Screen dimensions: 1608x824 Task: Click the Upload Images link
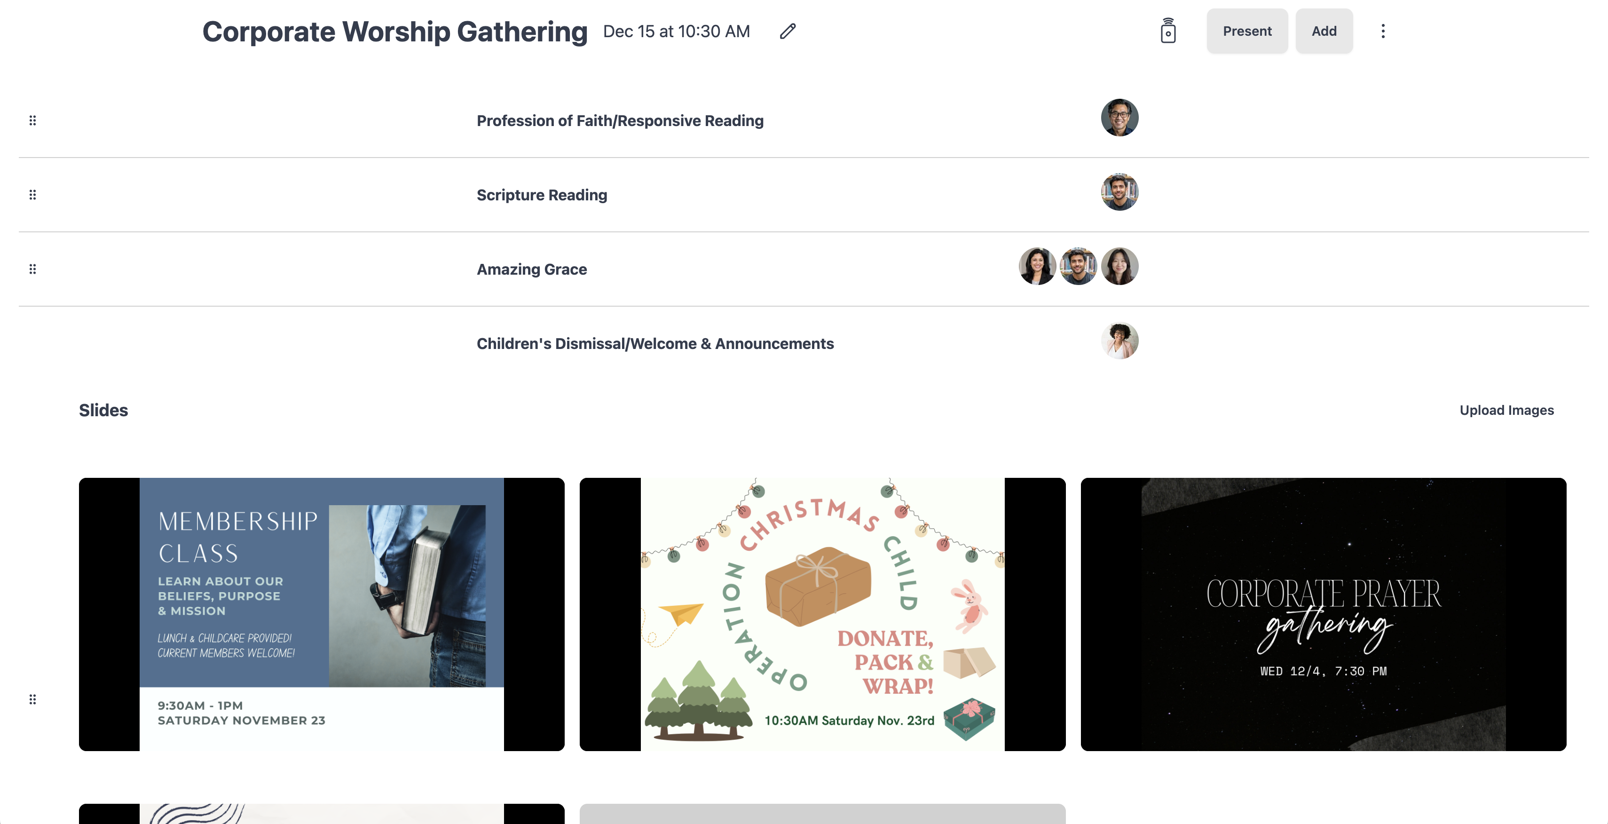(1506, 410)
